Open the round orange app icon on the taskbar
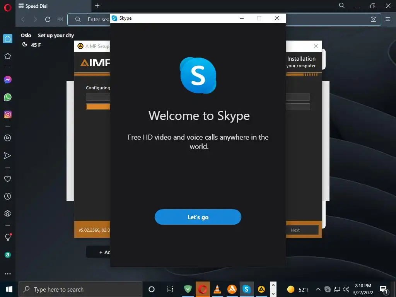This screenshot has width=396, height=297. (x=232, y=289)
